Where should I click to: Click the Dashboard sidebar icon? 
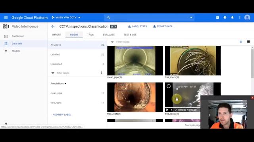6,36
